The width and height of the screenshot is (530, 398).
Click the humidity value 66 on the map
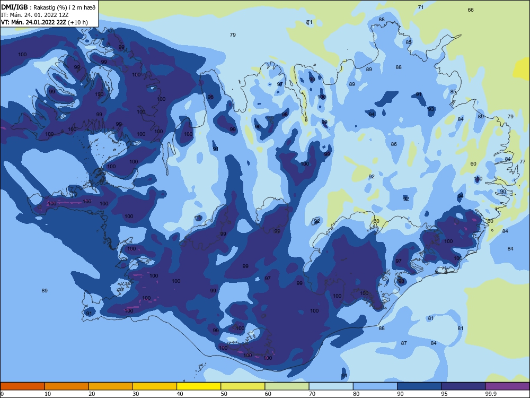(471, 10)
